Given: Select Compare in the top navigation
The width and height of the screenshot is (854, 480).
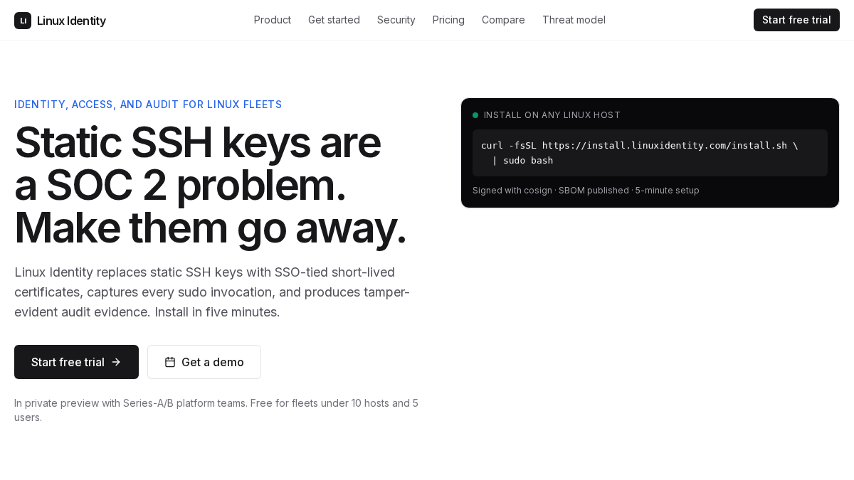Looking at the screenshot, I should [503, 20].
